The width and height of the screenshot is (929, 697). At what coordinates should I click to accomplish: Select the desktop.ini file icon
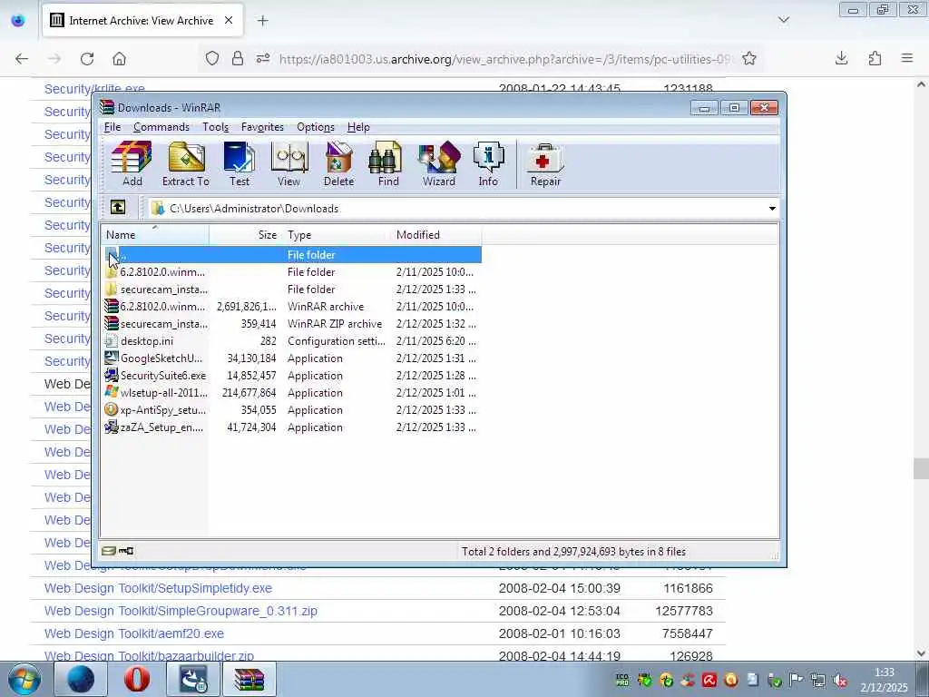point(111,341)
